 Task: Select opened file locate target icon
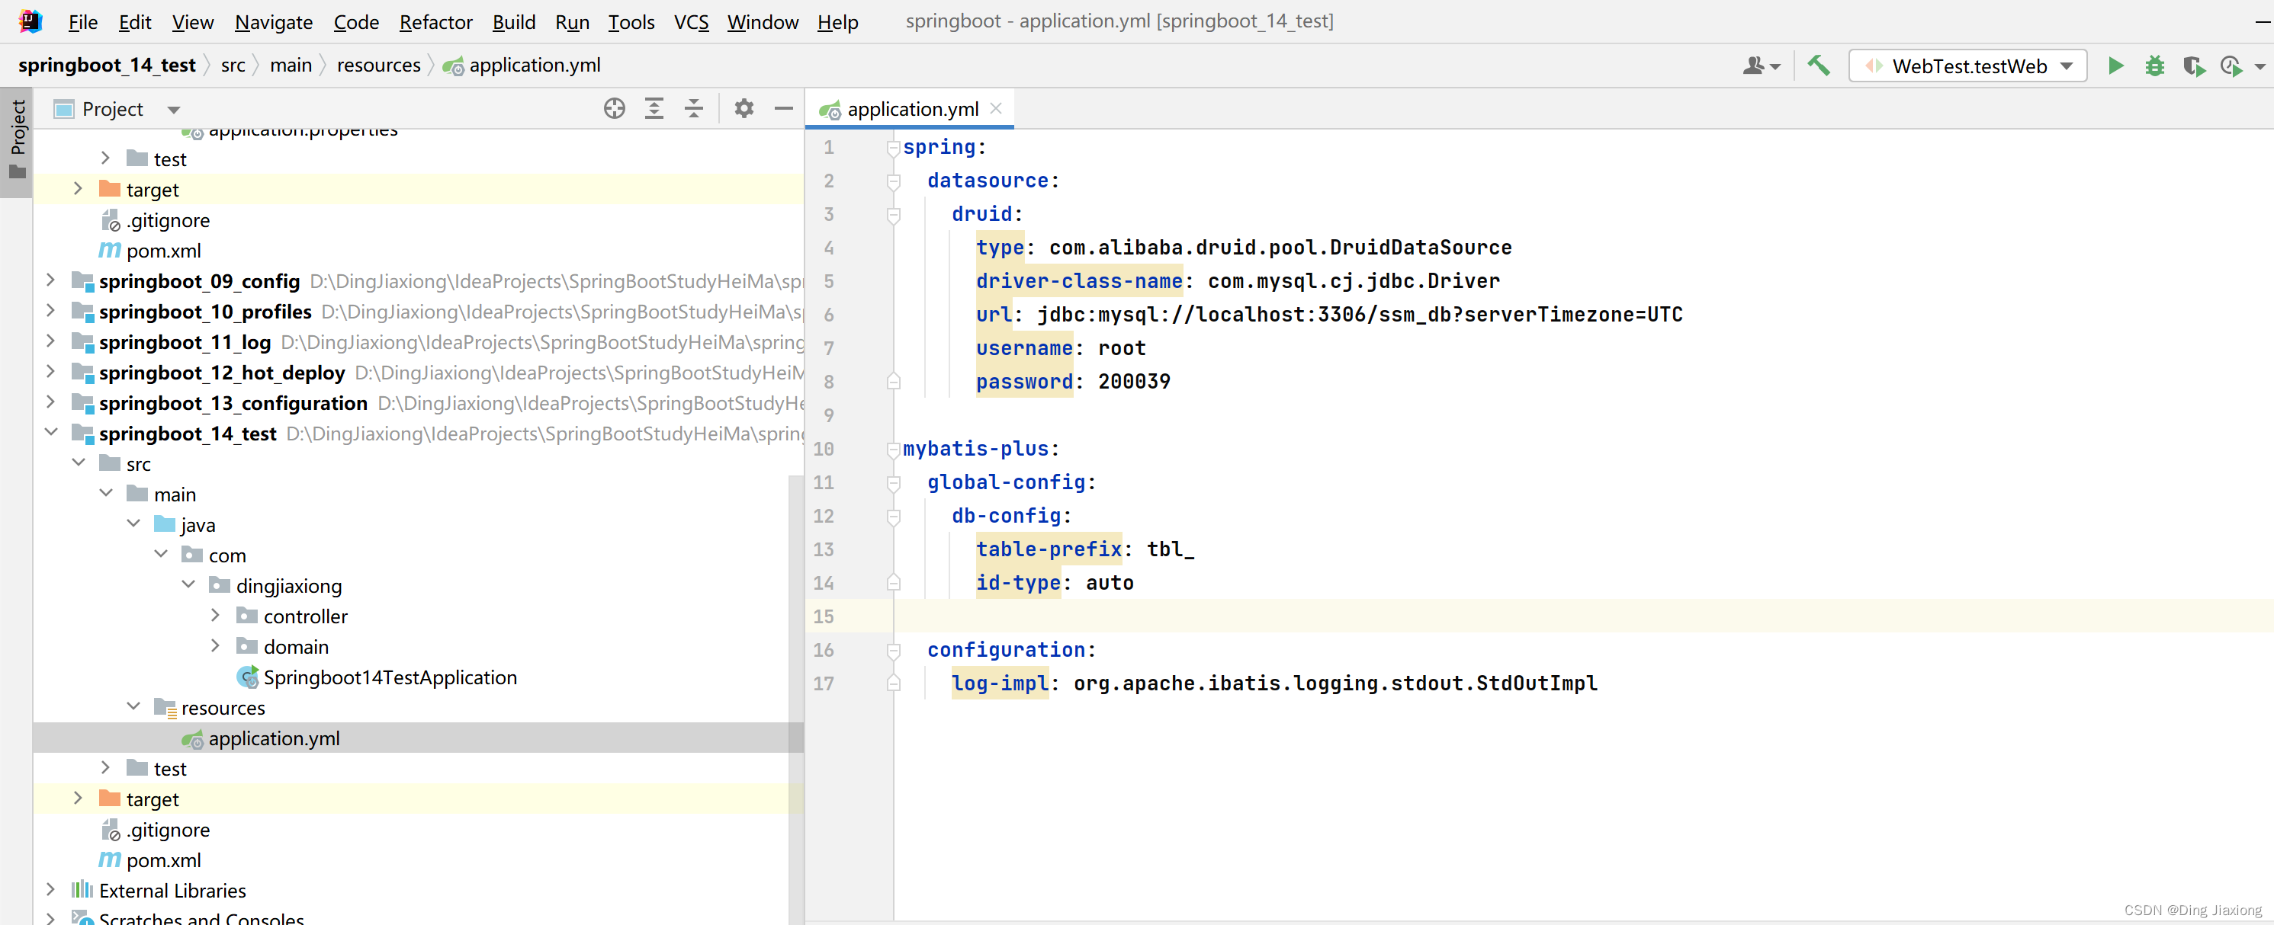(615, 108)
